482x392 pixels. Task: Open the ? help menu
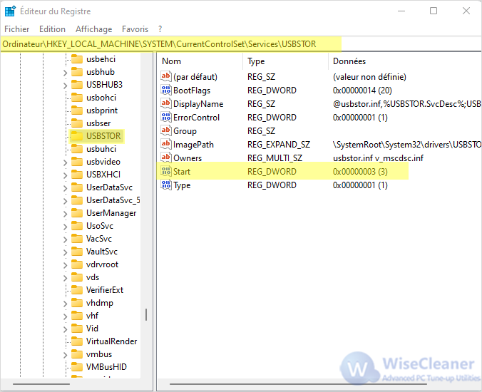(160, 29)
